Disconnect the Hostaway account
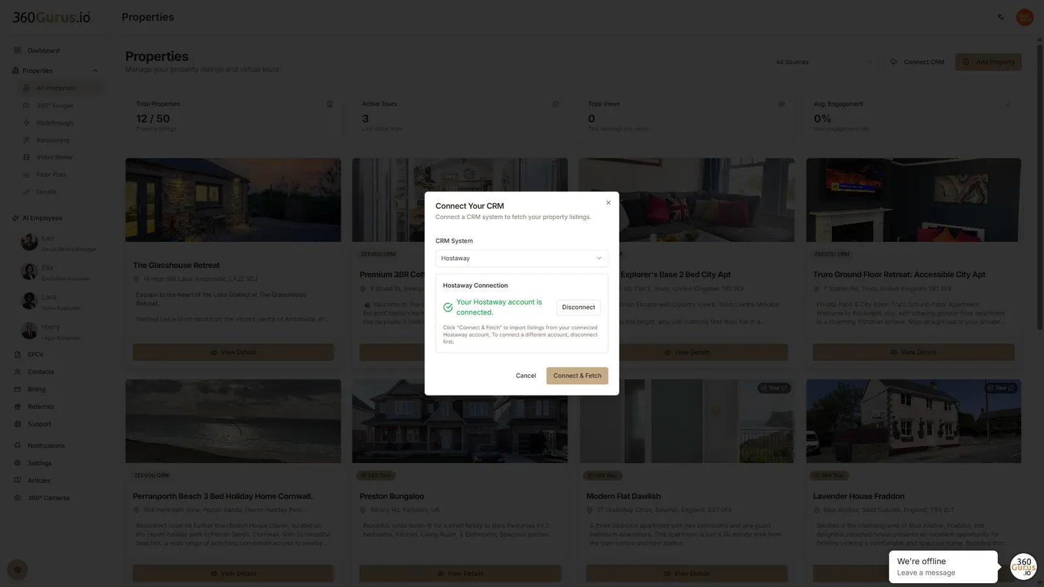Viewport: 1044px width, 587px height. pyautogui.click(x=578, y=307)
